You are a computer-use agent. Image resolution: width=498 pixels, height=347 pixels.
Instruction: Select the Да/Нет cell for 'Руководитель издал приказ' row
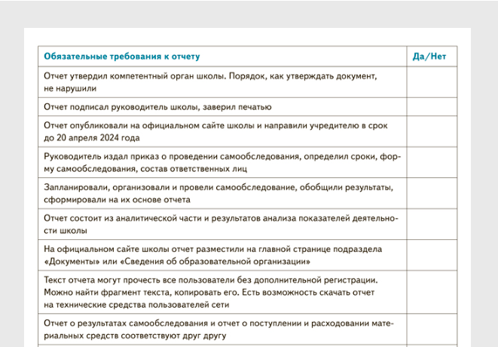(x=432, y=163)
